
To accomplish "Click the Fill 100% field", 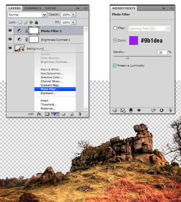I will tap(66, 22).
